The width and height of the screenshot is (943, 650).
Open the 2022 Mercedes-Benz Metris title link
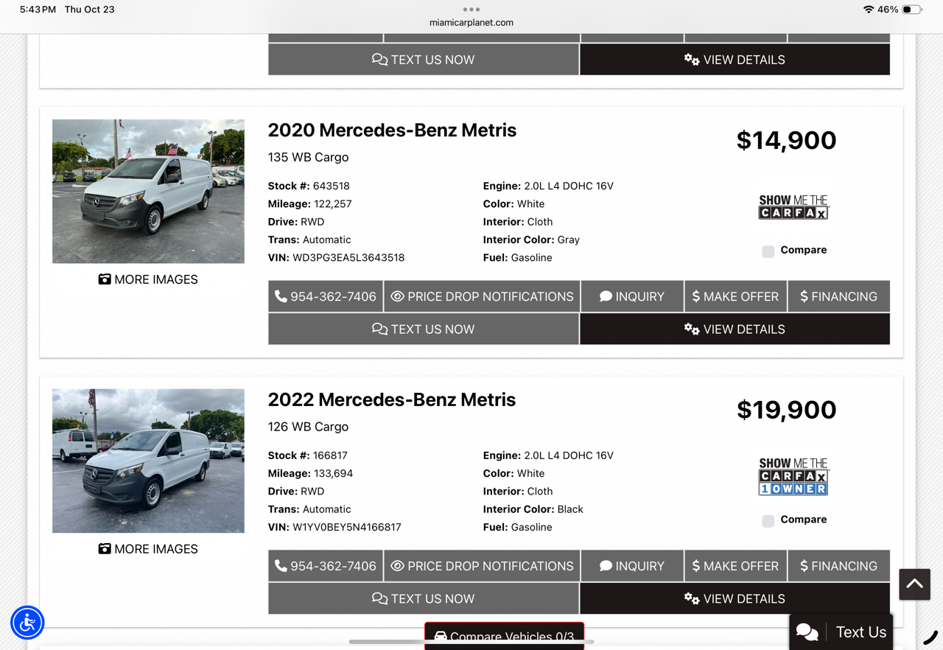click(x=391, y=399)
